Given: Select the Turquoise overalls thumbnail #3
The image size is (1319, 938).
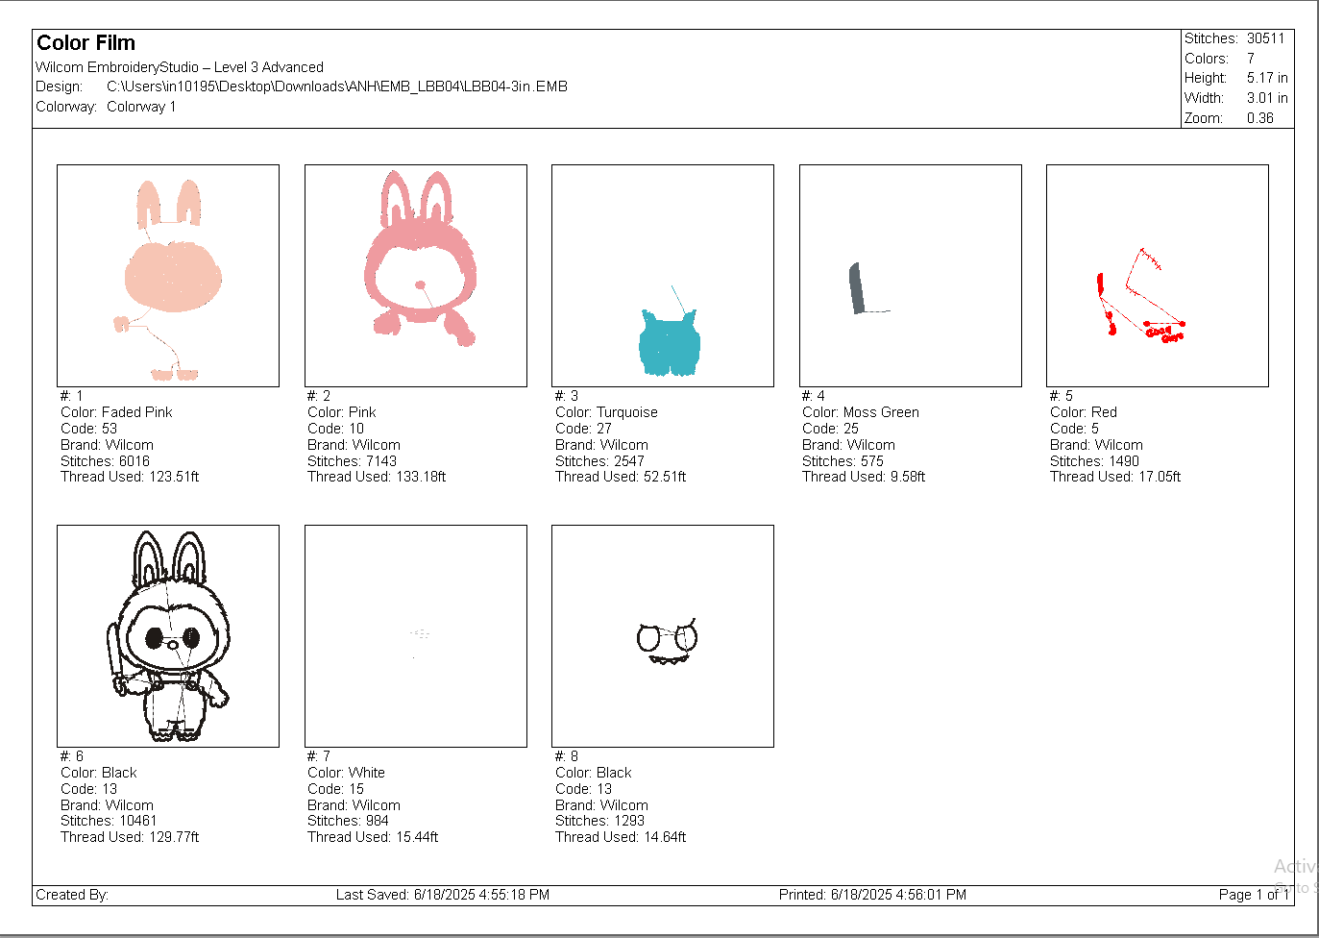Looking at the screenshot, I should (x=663, y=276).
